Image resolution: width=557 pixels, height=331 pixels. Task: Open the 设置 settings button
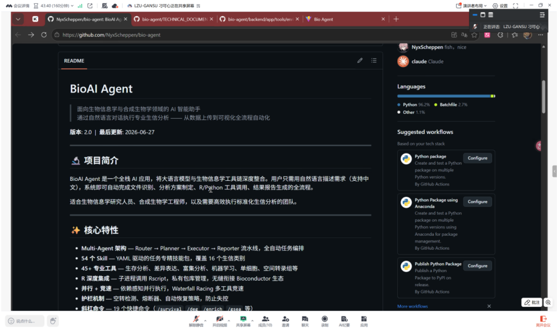pos(500,6)
